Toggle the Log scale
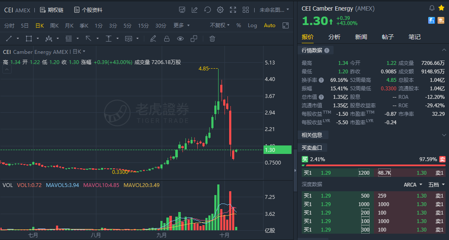The height and width of the screenshot is (240, 449). pos(252,25)
